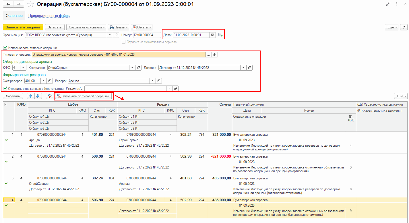The image size is (409, 223).
Task: Open the Договор record via open icon
Action: [250, 68]
